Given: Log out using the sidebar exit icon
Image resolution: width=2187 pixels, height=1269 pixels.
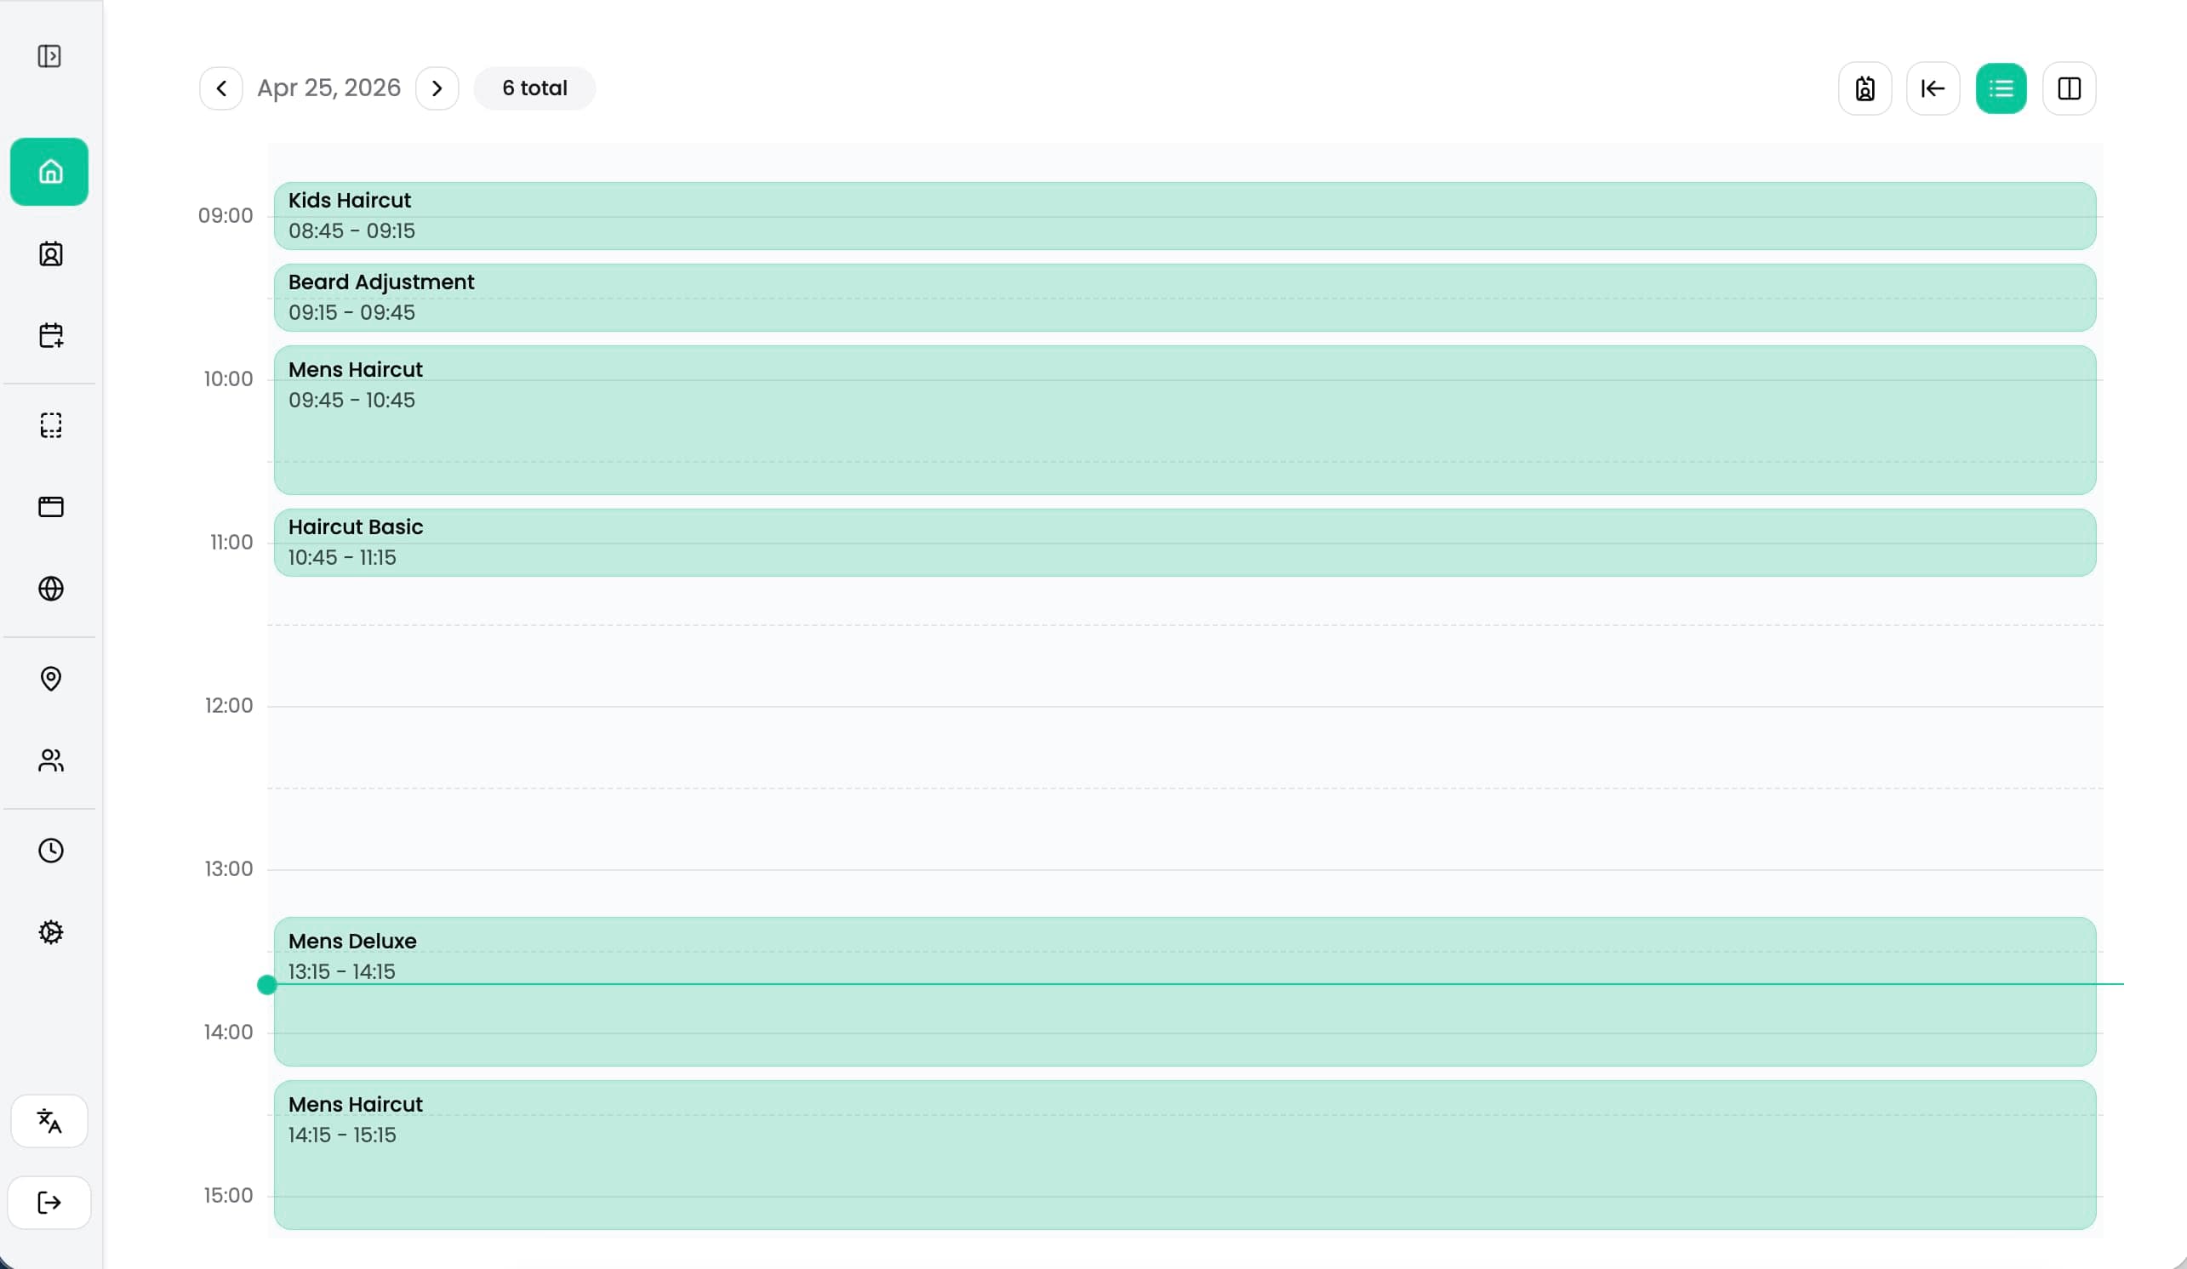Looking at the screenshot, I should 49,1202.
